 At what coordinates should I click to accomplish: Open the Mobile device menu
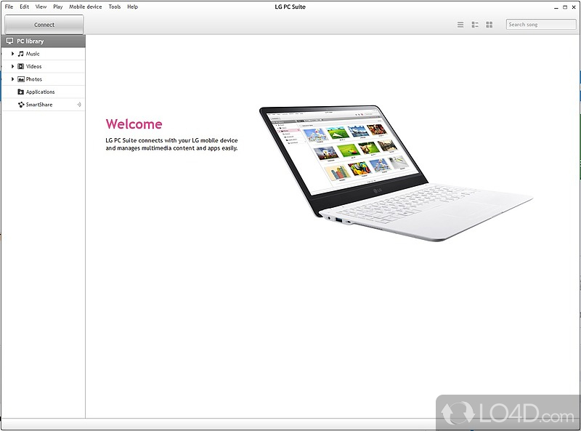click(x=85, y=7)
